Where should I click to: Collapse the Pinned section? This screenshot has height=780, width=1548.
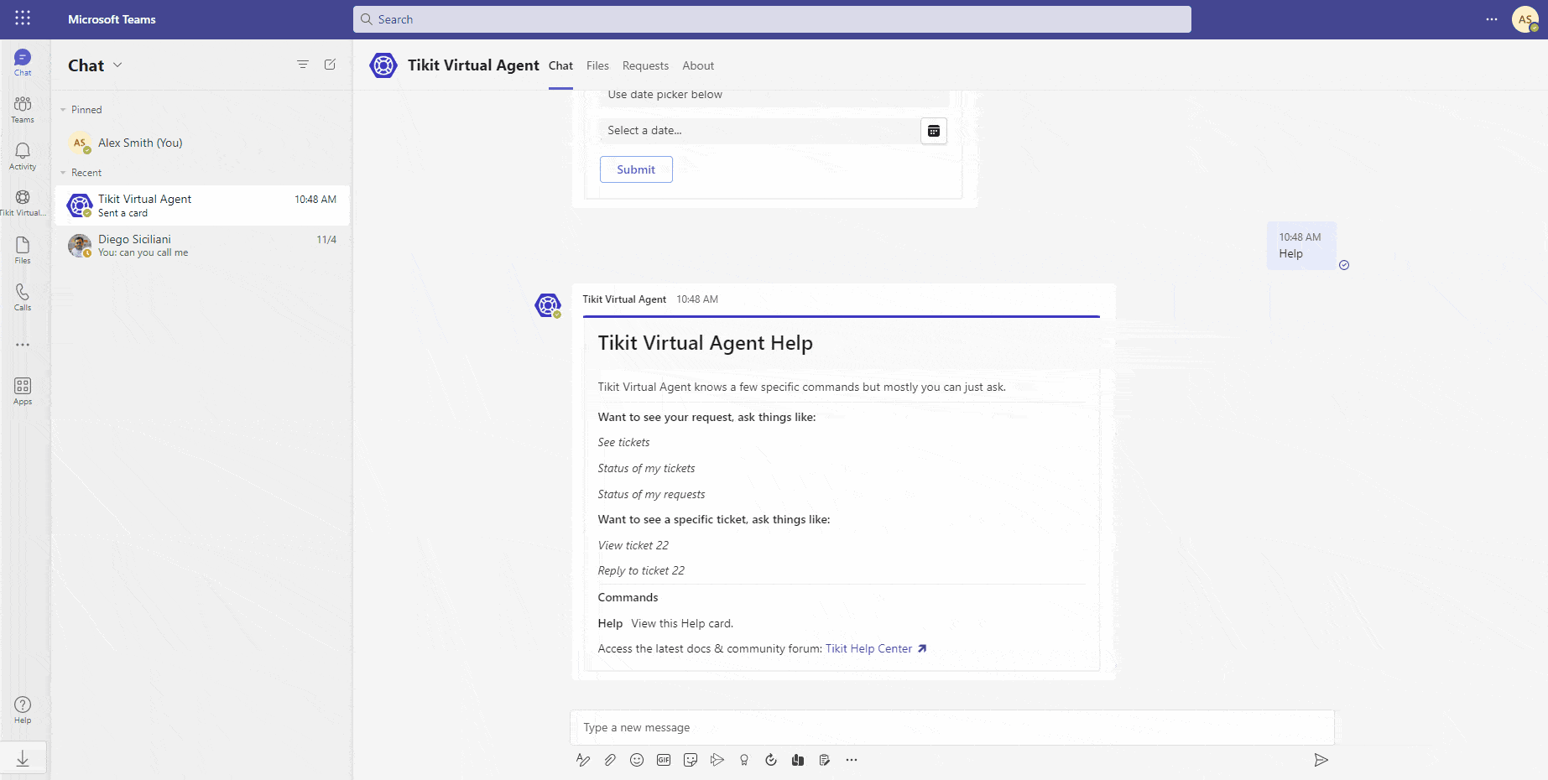coord(63,110)
